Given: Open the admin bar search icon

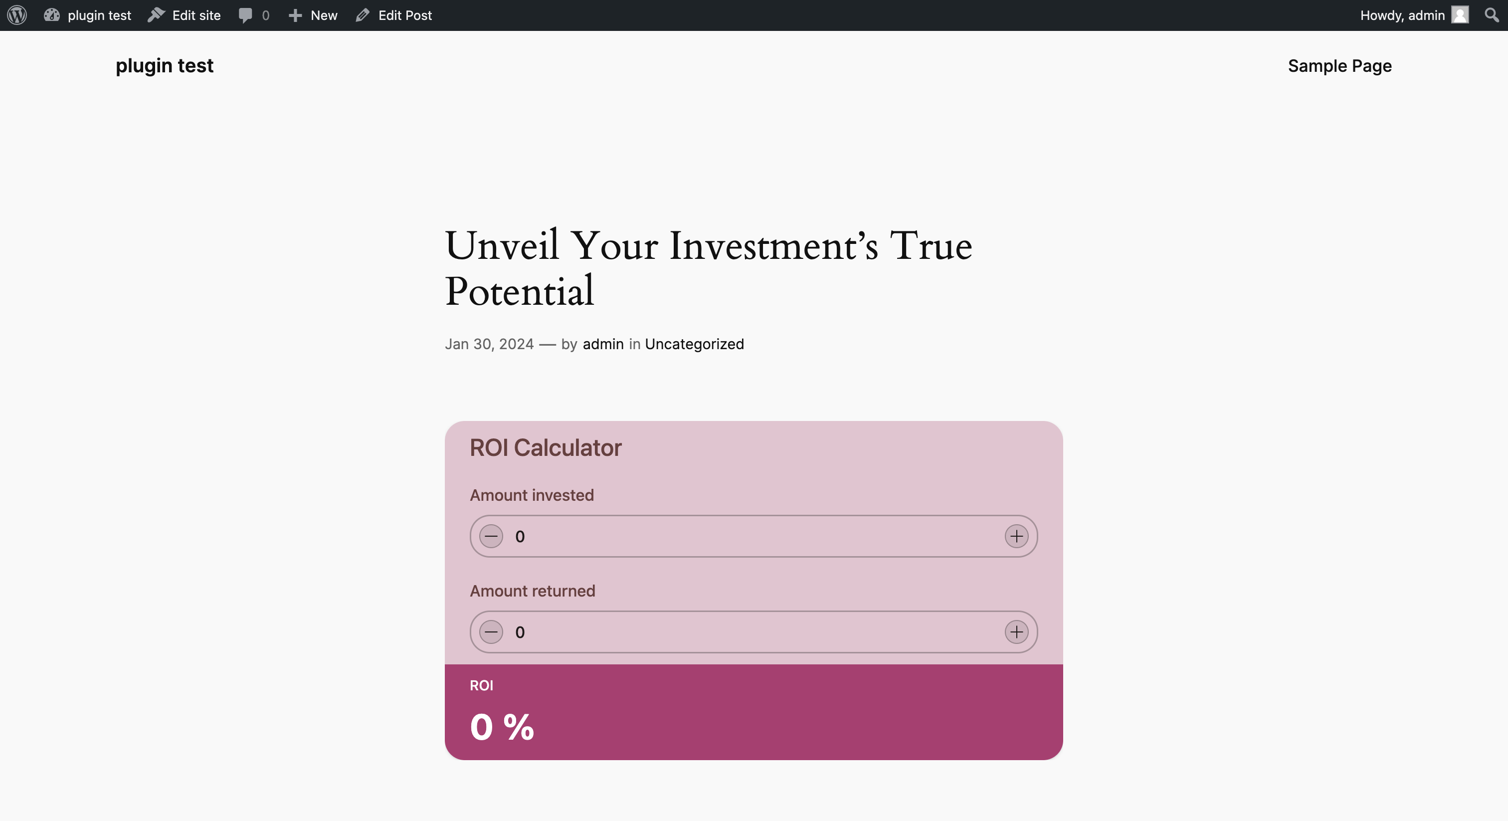Looking at the screenshot, I should point(1492,15).
